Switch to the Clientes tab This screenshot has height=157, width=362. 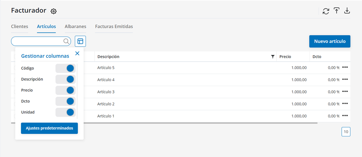pos(20,27)
